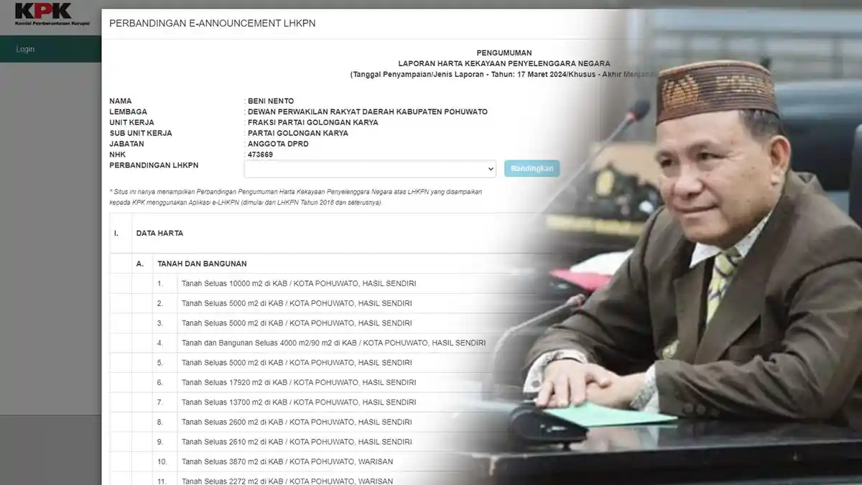This screenshot has height=485, width=862.
Task: Click row 6 Tanah Seluas 17920 m2
Action: pos(300,382)
